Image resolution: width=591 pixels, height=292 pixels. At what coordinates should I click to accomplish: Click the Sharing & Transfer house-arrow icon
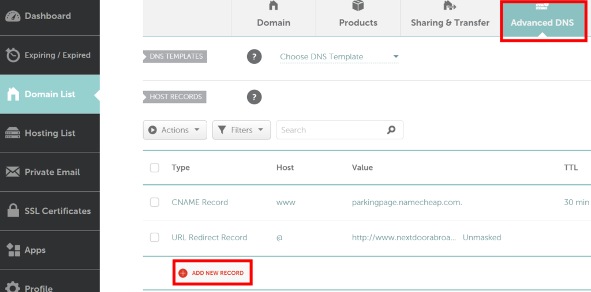tap(450, 5)
